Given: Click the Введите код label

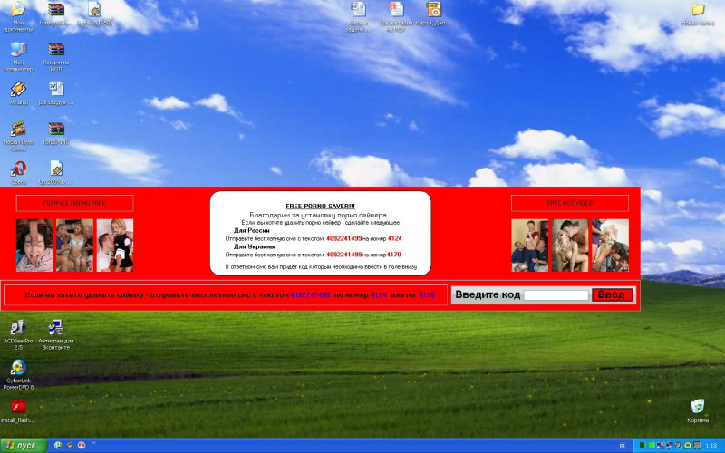Looking at the screenshot, I should (488, 295).
